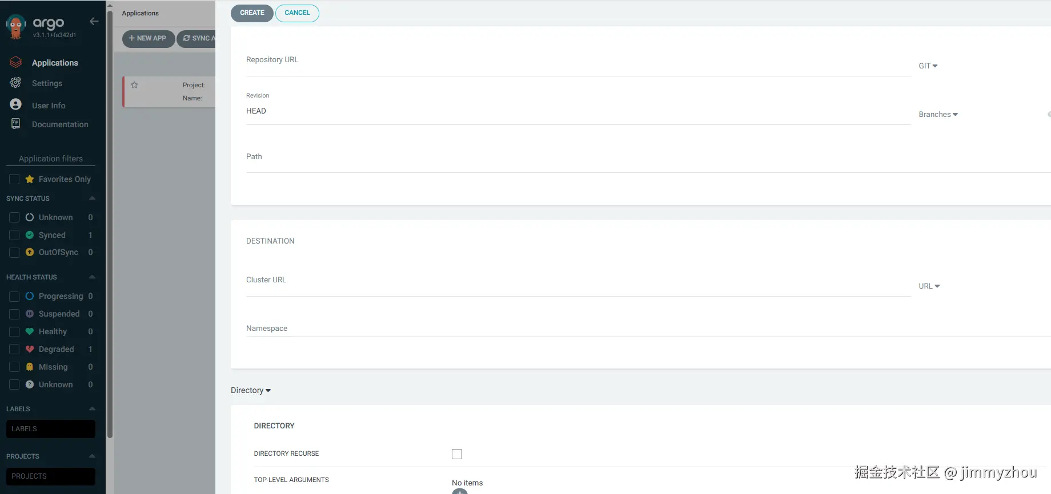
Task: Click the NEW APP button
Action: coord(149,38)
